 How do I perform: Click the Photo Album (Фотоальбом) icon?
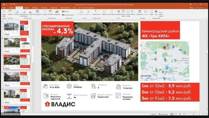pos(37,12)
